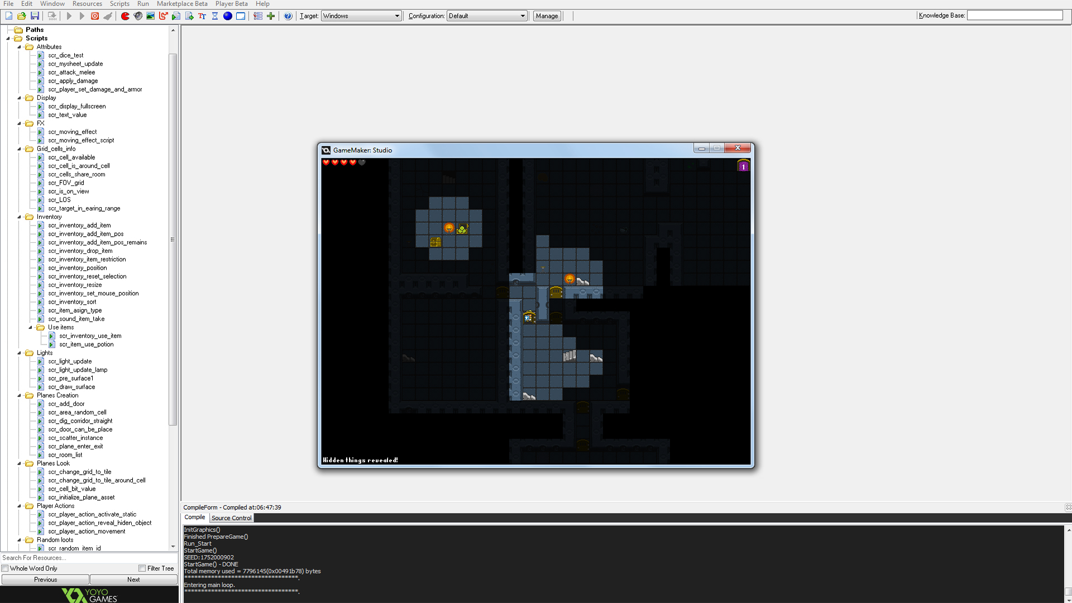The image size is (1072, 603).
Task: Open a project with the folder icon
Action: (21, 16)
